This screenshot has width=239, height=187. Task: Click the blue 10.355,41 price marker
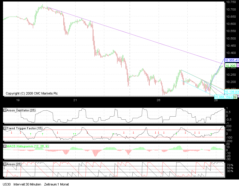[232, 61]
